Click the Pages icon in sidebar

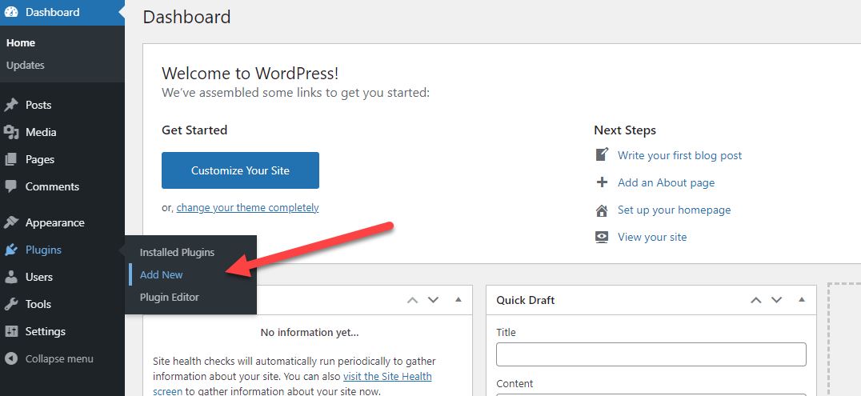click(11, 159)
